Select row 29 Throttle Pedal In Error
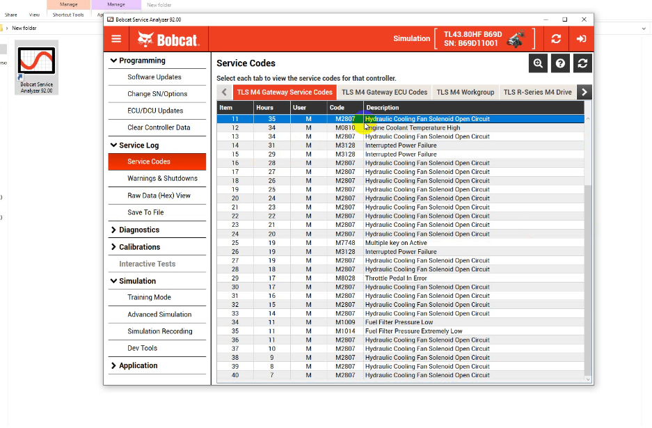This screenshot has height=428, width=652. 400,278
